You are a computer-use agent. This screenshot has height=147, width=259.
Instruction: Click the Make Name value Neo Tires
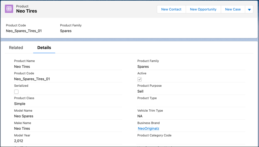tap(22, 128)
